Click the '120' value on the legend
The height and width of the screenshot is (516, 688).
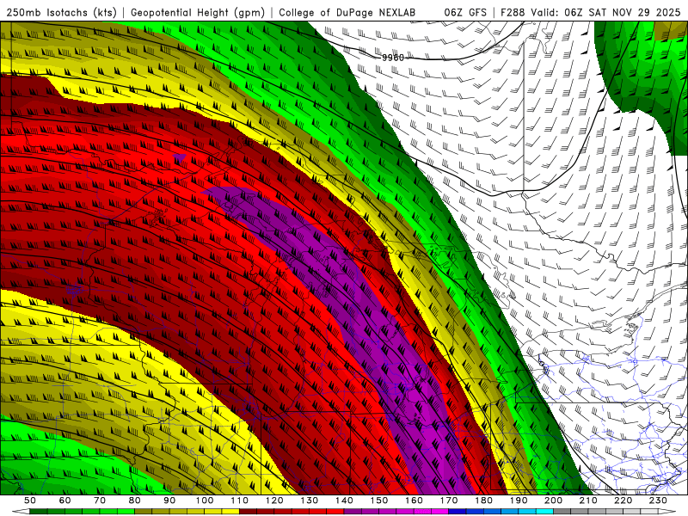274,501
